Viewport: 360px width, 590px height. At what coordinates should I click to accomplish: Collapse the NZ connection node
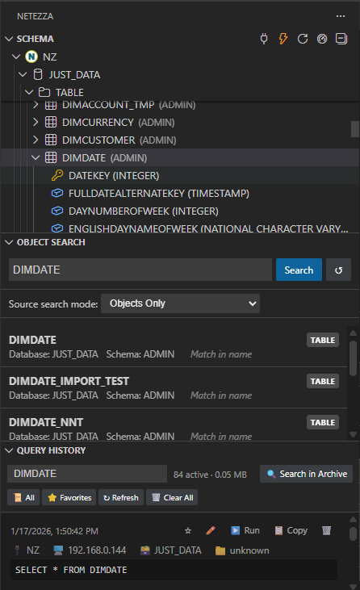click(x=16, y=56)
